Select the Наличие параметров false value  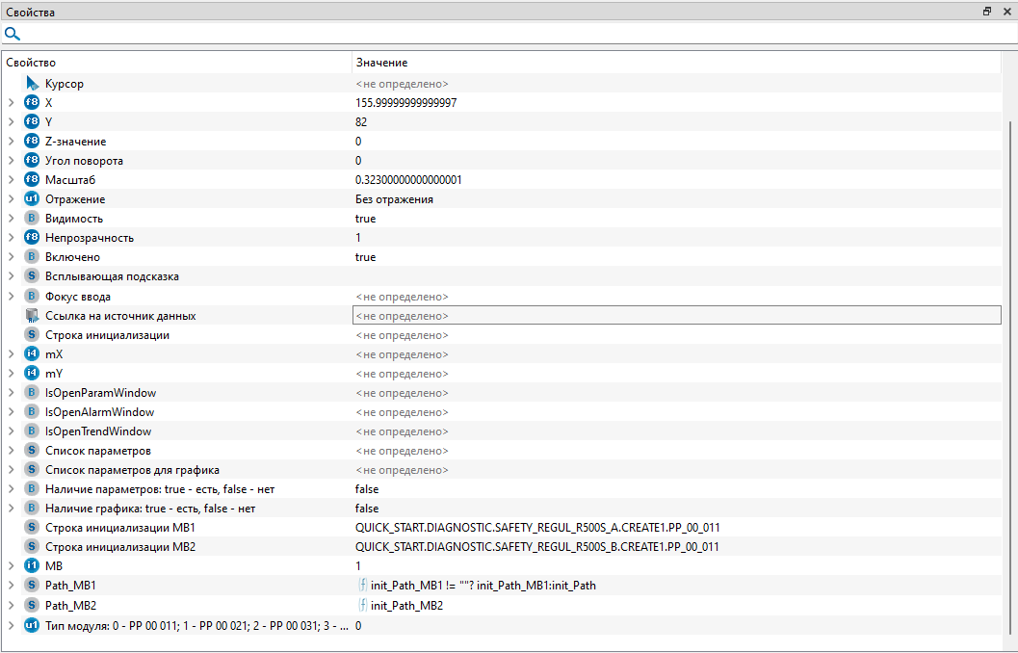click(367, 489)
